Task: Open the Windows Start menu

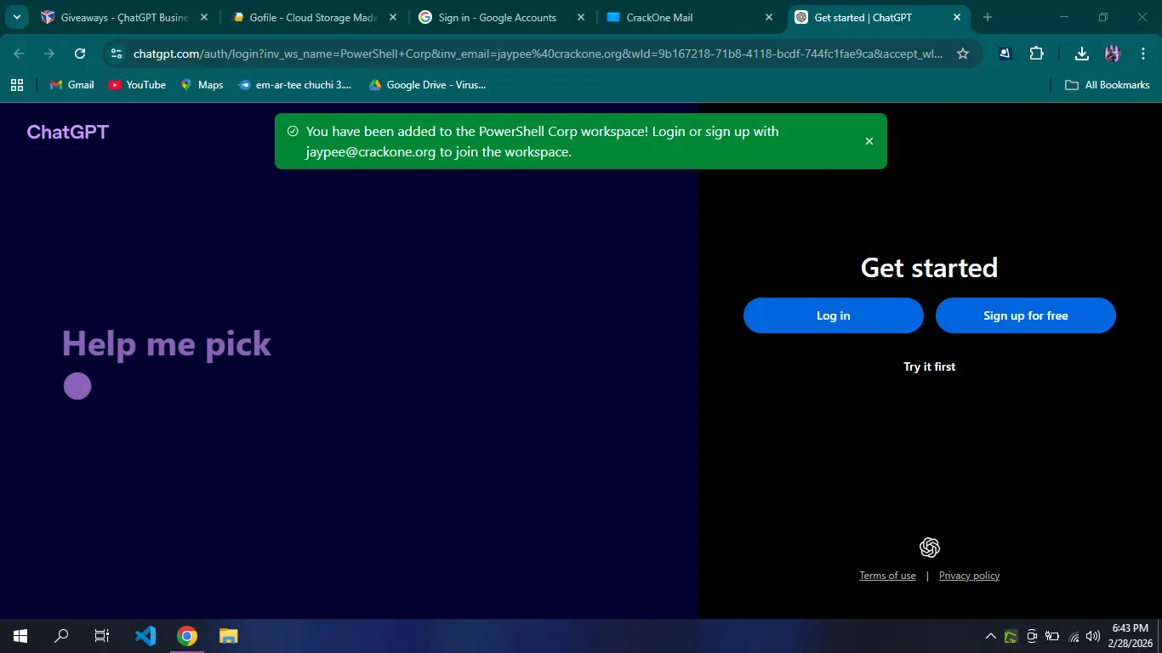Action: pyautogui.click(x=20, y=636)
